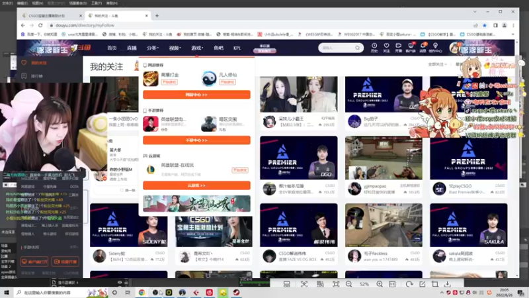Click the rotate icon in image viewer toolbar
This screenshot has width=529, height=298.
tap(409, 284)
